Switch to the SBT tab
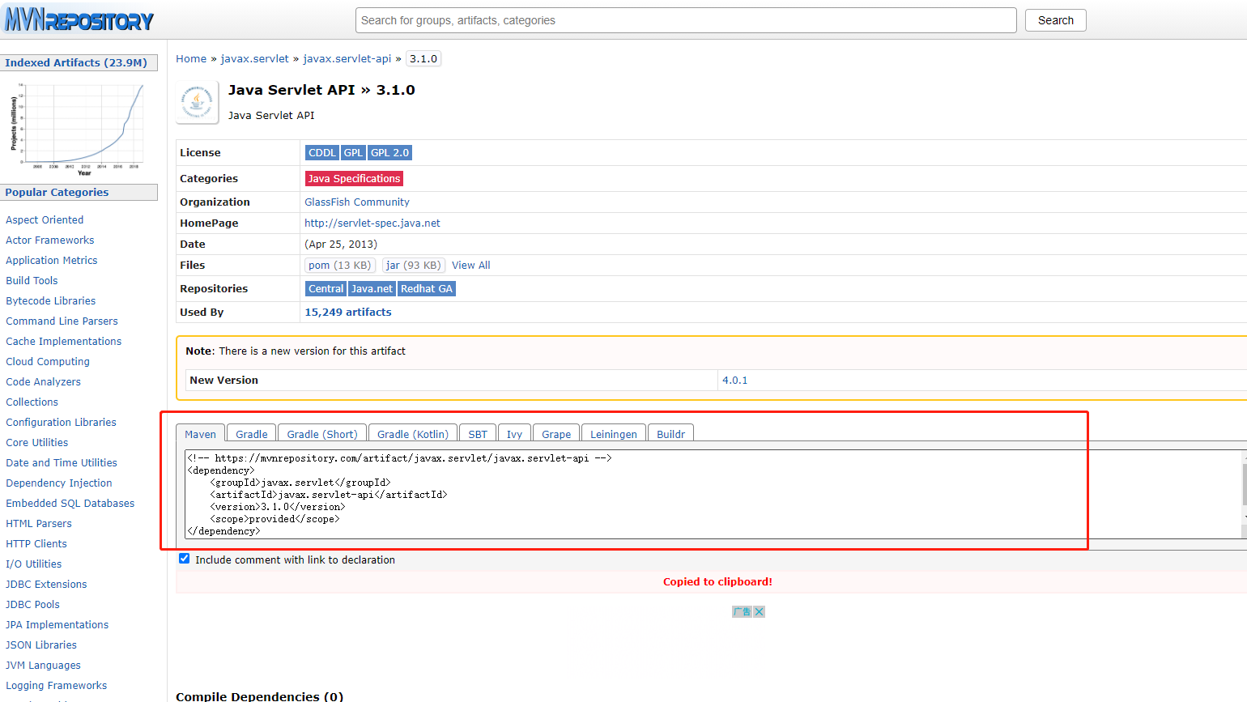The height and width of the screenshot is (702, 1247). [x=478, y=434]
